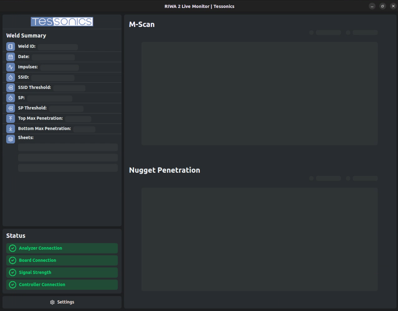
Task: Click the M-Scan heading
Action: [x=142, y=24]
